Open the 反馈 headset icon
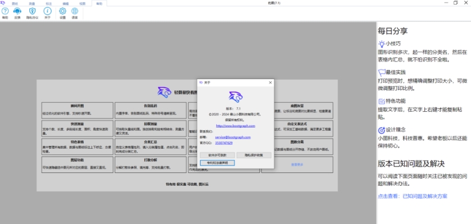471x224 pixels. click(x=17, y=11)
